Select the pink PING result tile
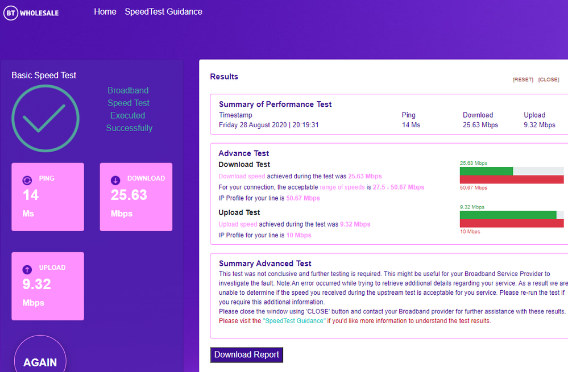Viewport: 568px width, 372px height. click(x=47, y=197)
